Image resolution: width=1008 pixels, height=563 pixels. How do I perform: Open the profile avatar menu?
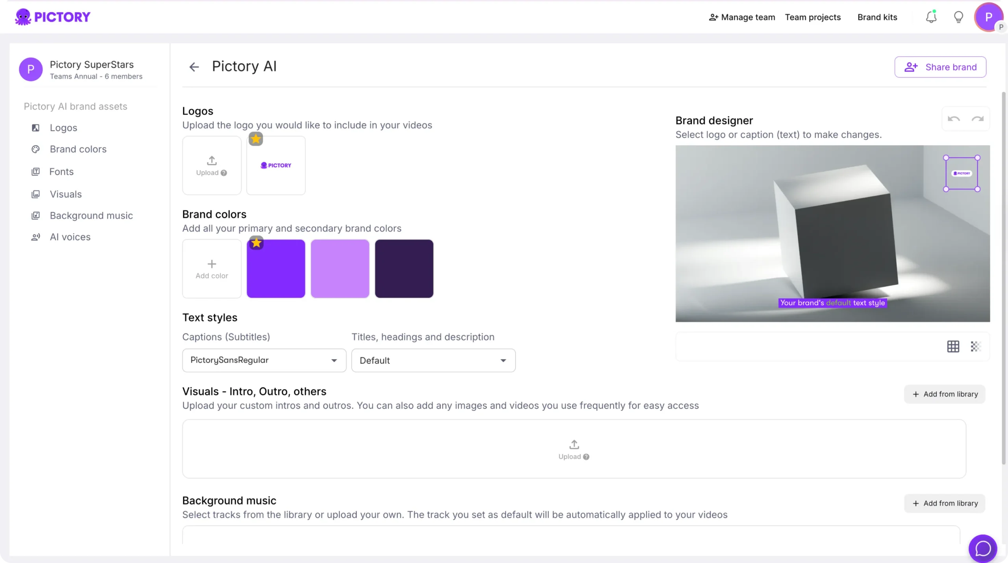coord(988,17)
